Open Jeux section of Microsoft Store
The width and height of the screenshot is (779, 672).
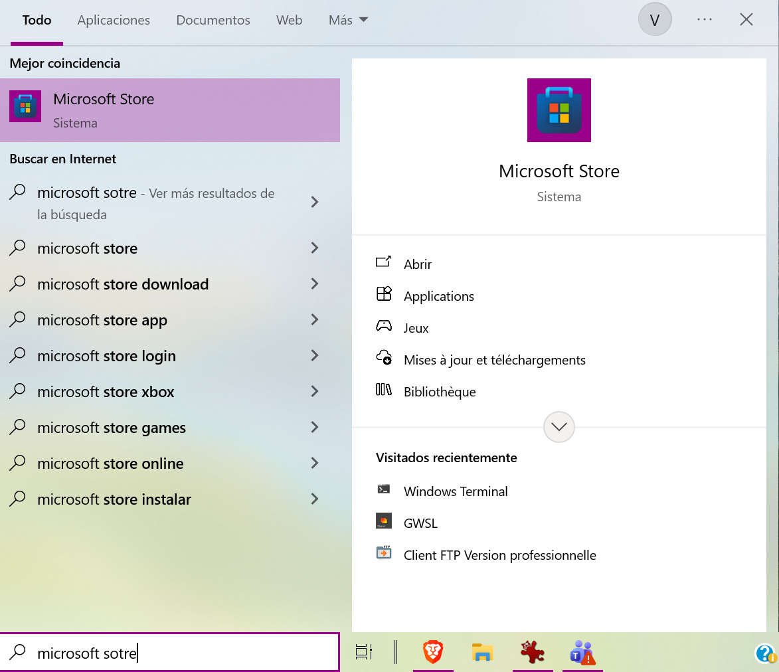click(416, 327)
